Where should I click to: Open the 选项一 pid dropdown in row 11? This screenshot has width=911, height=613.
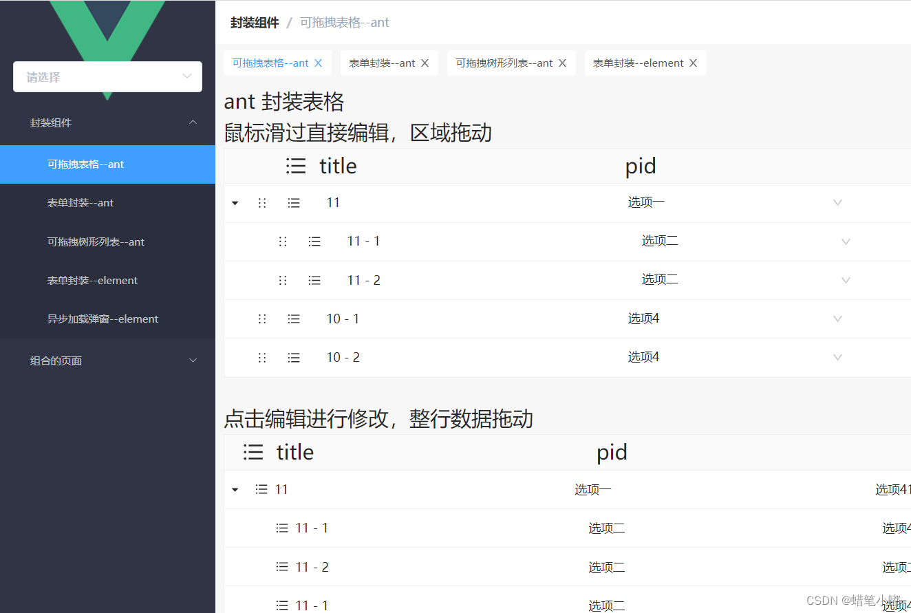[x=735, y=202]
